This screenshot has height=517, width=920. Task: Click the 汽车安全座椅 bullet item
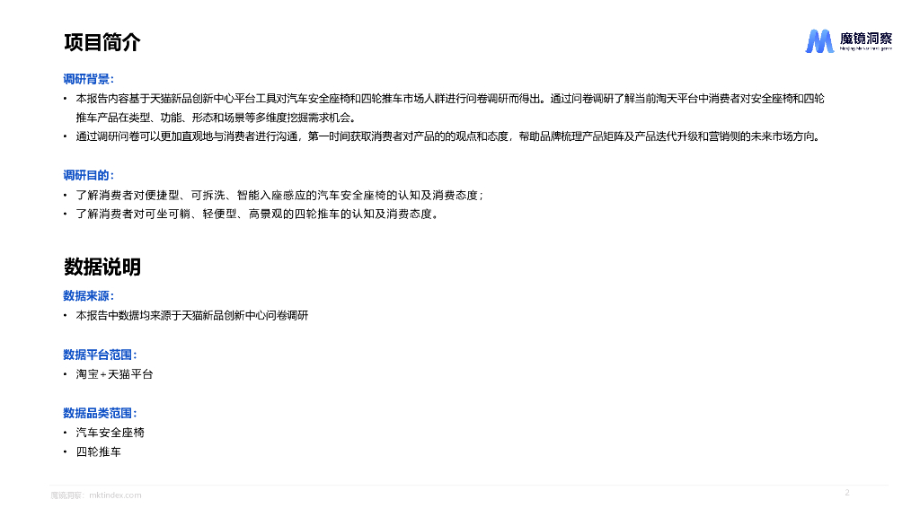(111, 433)
